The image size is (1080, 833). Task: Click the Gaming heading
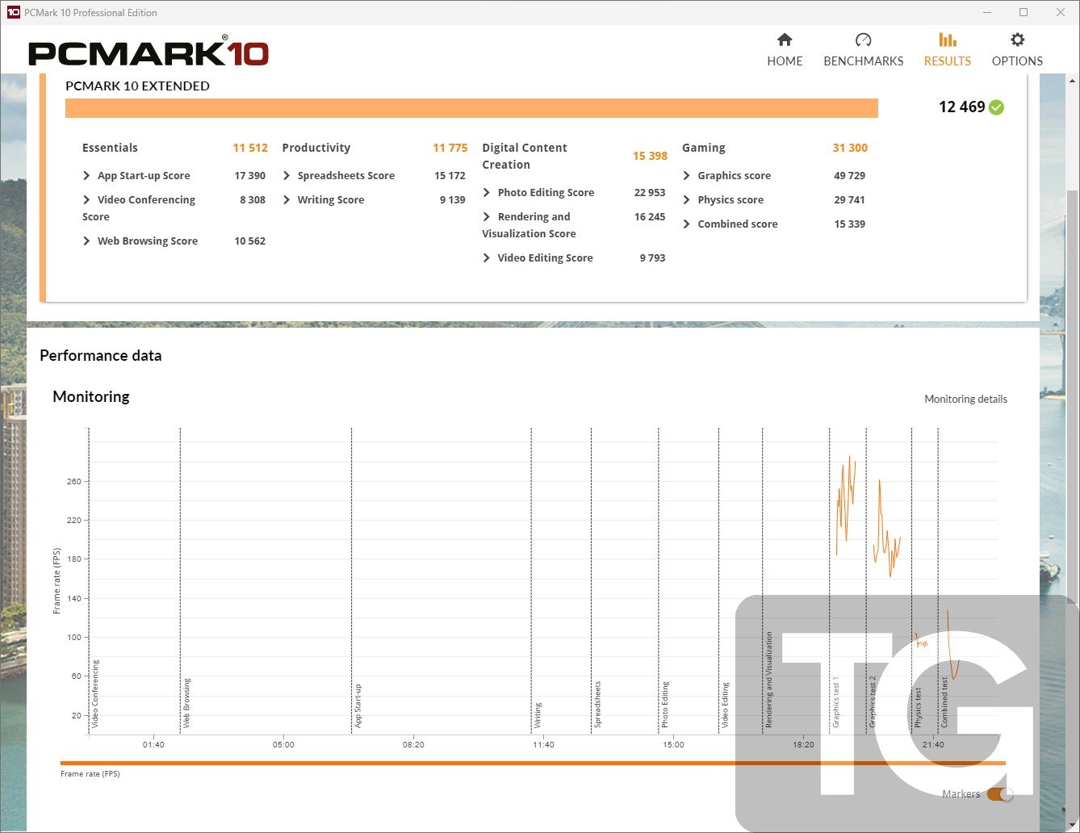click(704, 148)
